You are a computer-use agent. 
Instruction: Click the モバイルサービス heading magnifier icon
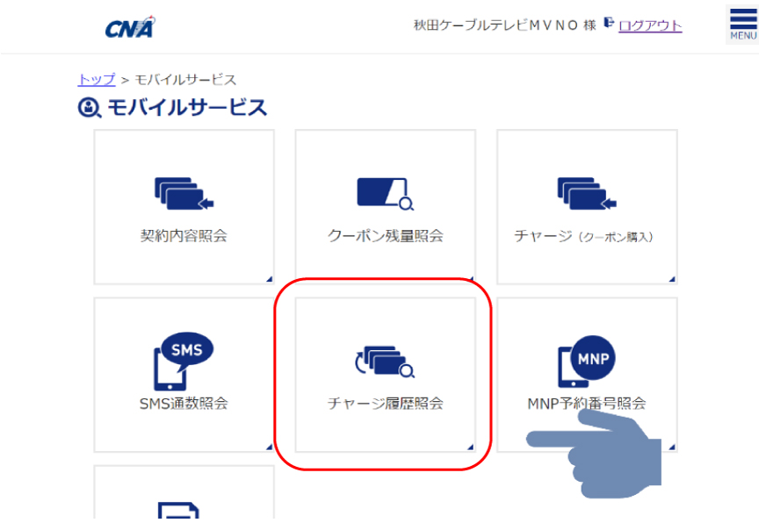tap(89, 107)
